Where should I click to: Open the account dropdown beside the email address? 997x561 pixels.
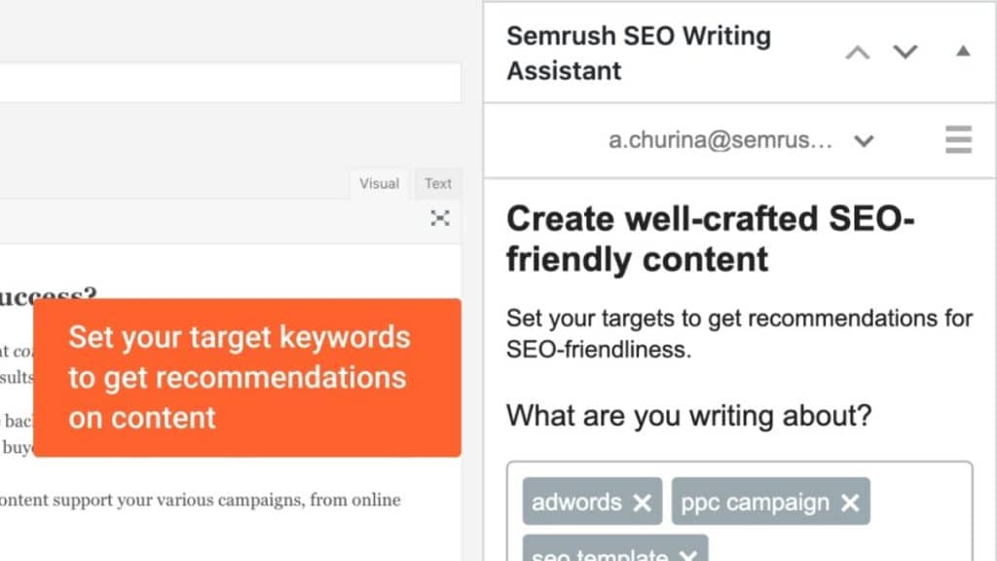click(x=864, y=140)
